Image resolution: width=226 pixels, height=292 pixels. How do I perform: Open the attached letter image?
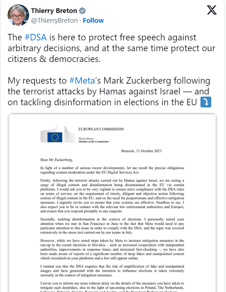click(113, 202)
